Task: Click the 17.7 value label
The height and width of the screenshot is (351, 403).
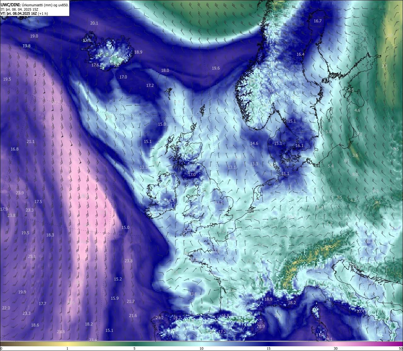Action: 43,304
